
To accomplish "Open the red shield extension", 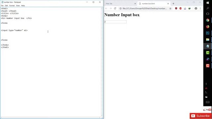I will (176, 8).
